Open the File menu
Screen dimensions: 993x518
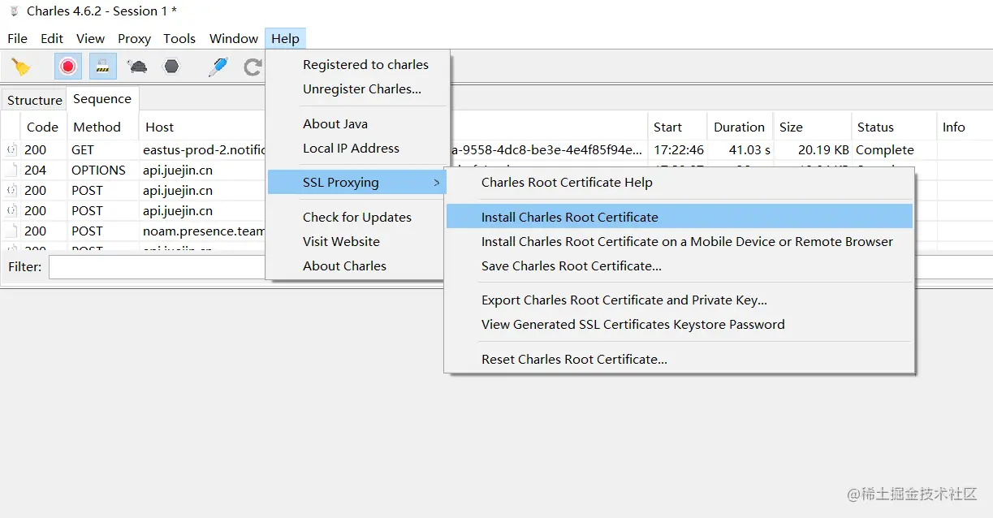[x=17, y=38]
